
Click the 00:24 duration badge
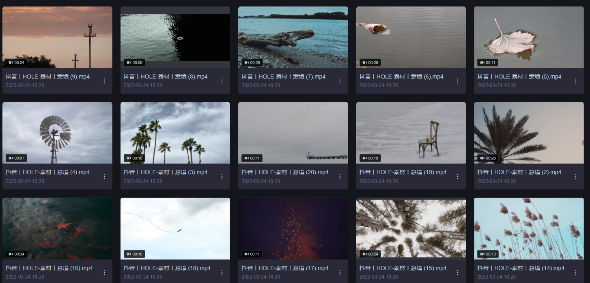pyautogui.click(x=16, y=63)
